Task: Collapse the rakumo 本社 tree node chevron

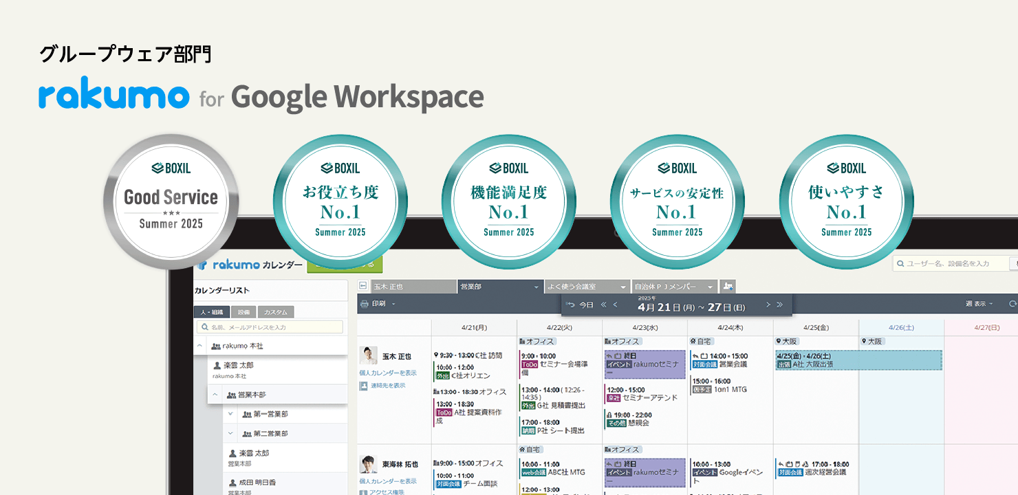Action: tap(199, 346)
